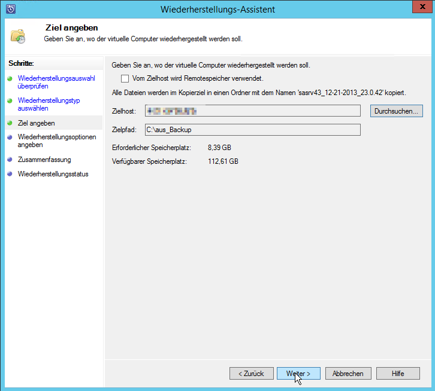Click Durchsuchen button to browse target

click(397, 111)
